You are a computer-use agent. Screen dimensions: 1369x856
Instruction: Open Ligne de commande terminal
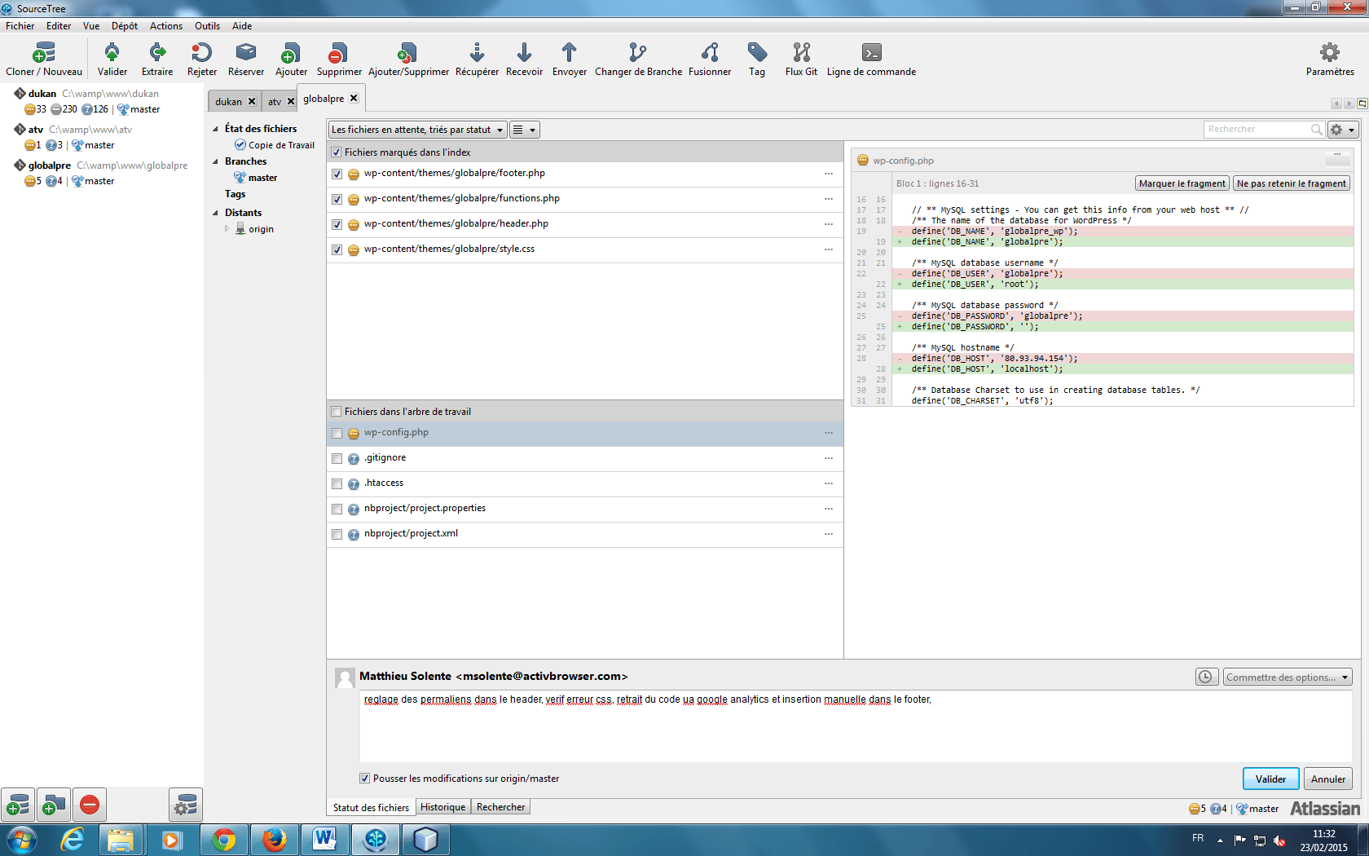(871, 54)
